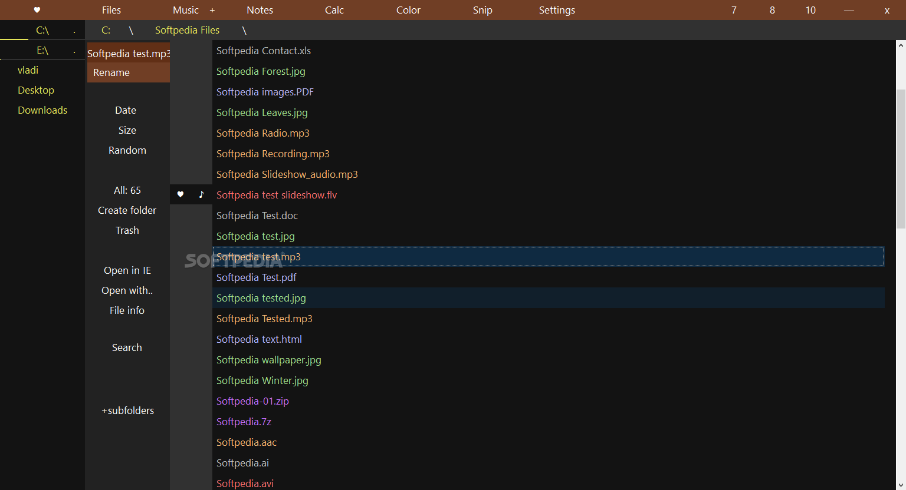Click the Softpedia test.mp3 filename field
Viewport: 906px width, 490px height.
point(129,53)
